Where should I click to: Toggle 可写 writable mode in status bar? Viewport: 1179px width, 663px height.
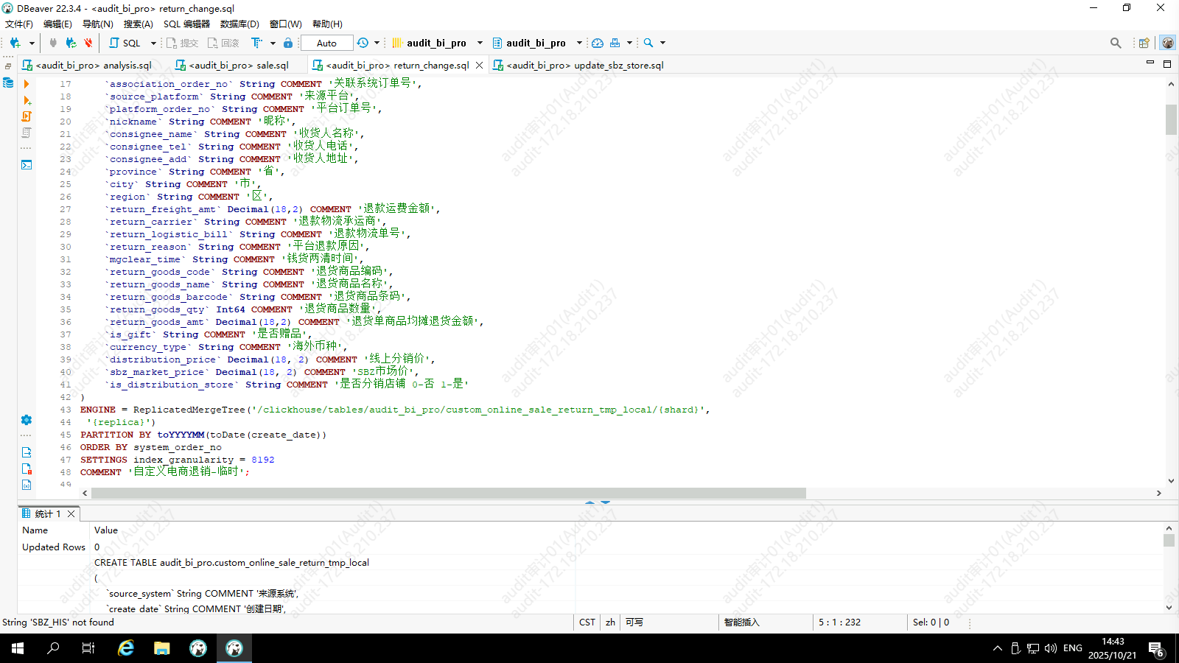click(x=634, y=622)
